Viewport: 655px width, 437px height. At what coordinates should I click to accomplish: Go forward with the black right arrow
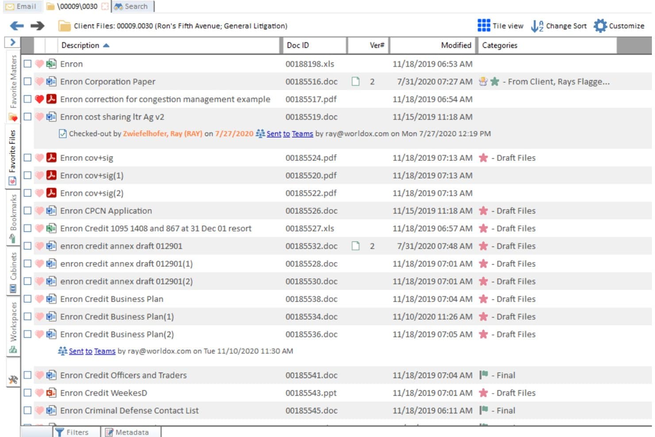[x=38, y=26]
